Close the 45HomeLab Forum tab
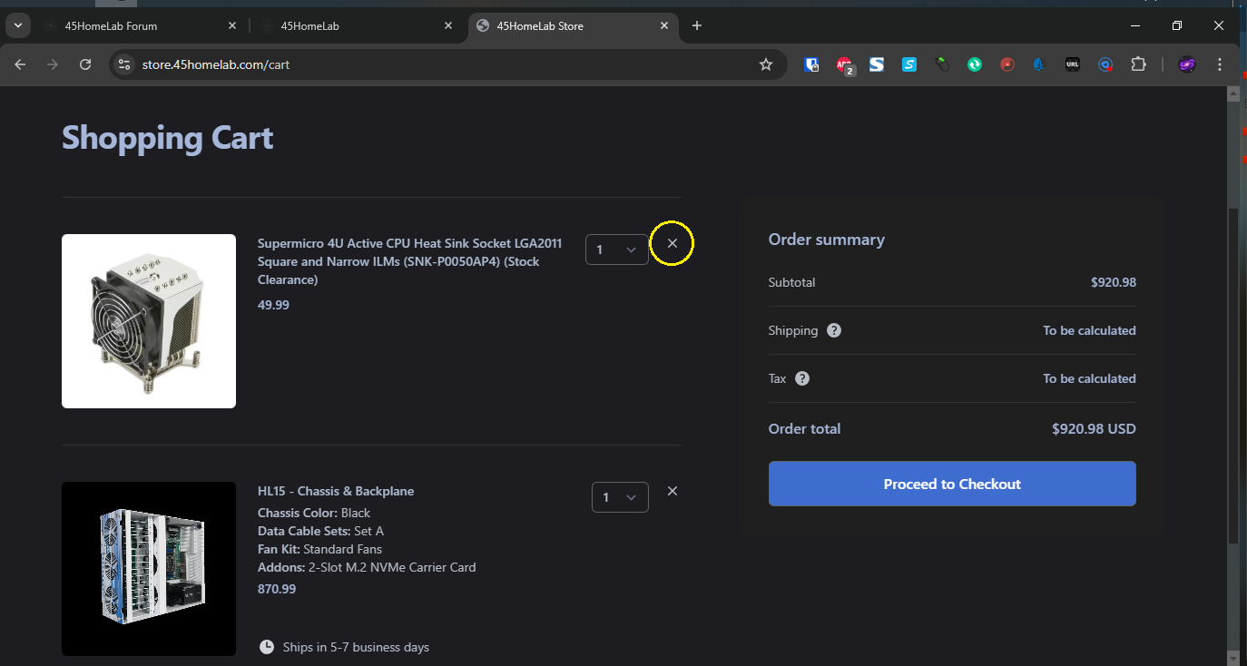This screenshot has width=1247, height=666. point(232,26)
